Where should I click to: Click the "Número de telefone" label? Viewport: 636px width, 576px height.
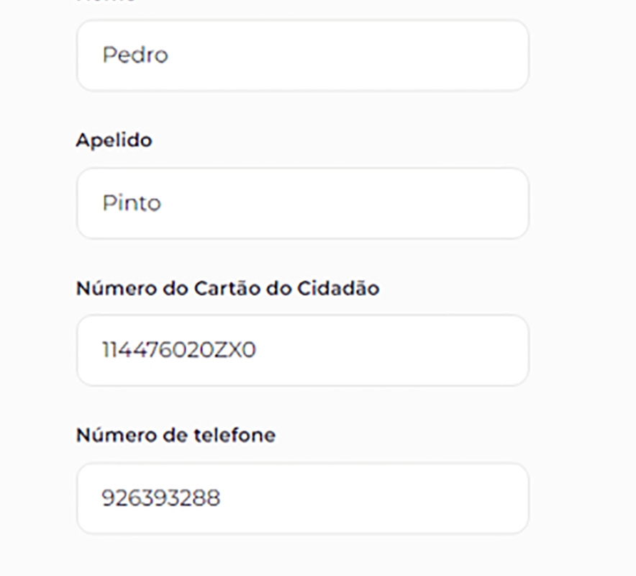176,436
